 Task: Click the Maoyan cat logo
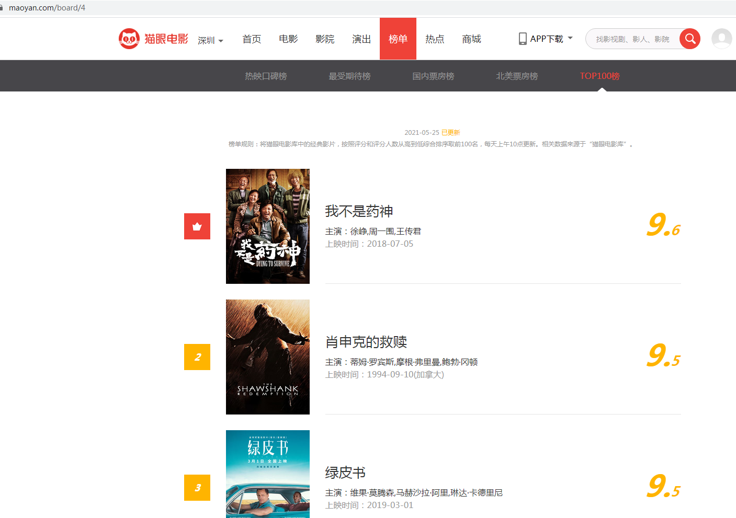pyautogui.click(x=129, y=39)
